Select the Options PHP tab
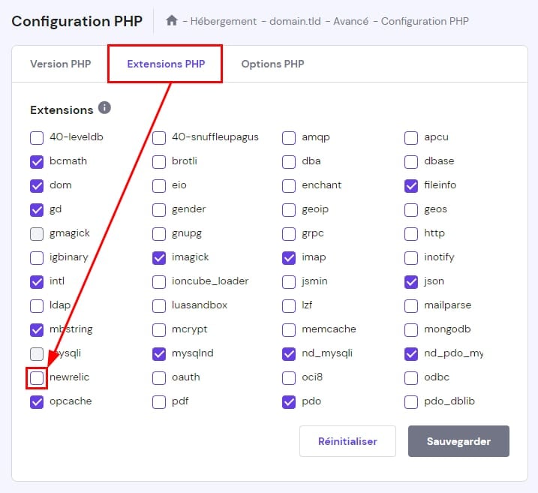 tap(272, 64)
